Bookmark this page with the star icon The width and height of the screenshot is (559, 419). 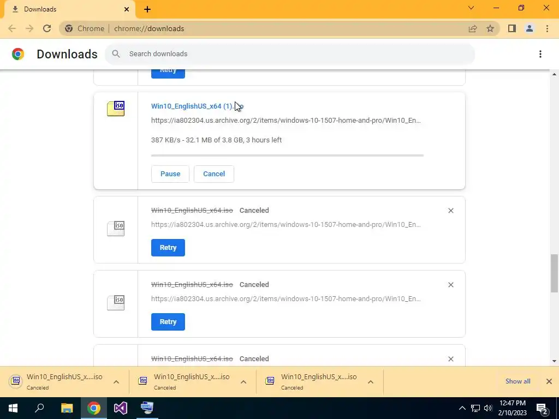[490, 28]
